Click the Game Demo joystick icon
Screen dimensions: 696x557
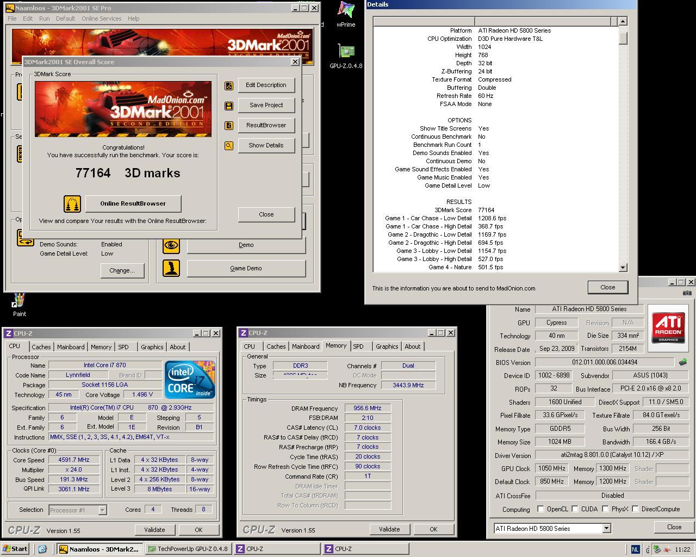[x=171, y=268]
